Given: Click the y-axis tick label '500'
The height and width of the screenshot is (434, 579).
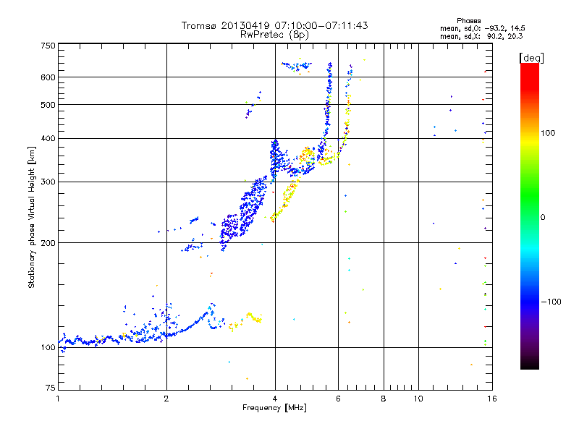Looking at the screenshot, I should [48, 105].
